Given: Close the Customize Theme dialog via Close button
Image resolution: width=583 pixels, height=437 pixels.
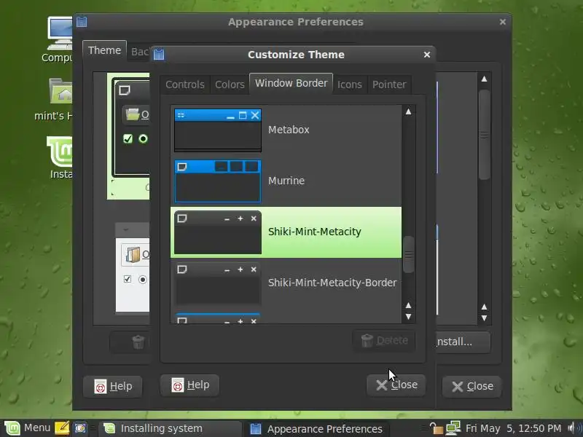Looking at the screenshot, I should coord(396,385).
